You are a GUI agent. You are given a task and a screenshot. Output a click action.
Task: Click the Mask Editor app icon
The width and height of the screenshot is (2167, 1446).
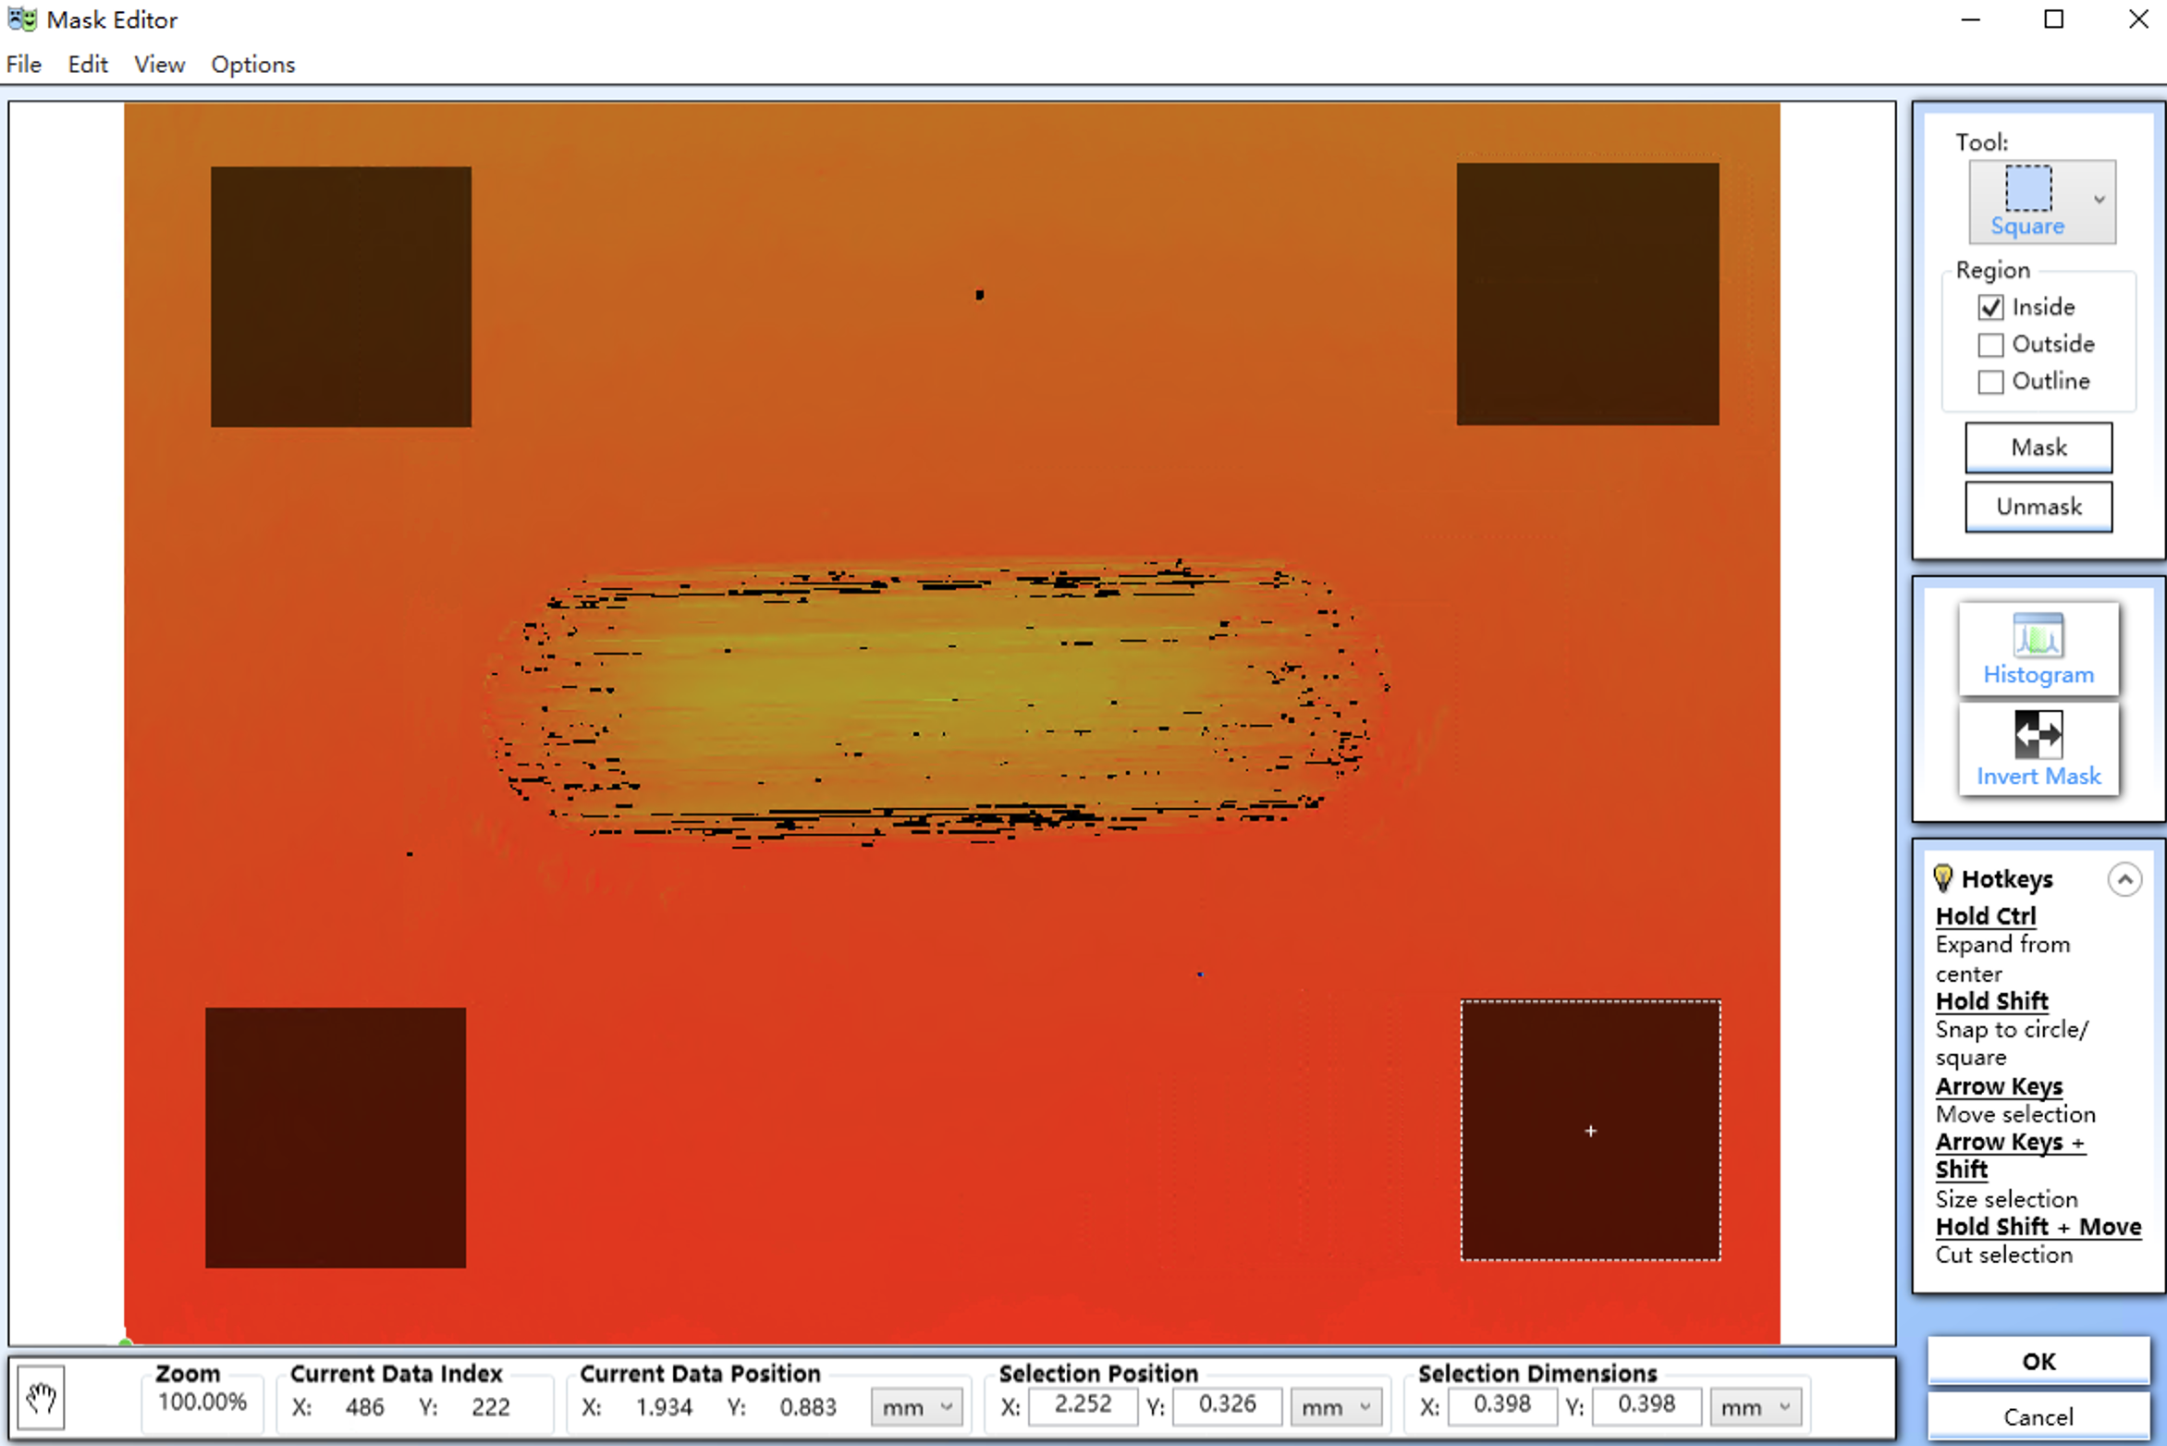[x=22, y=19]
